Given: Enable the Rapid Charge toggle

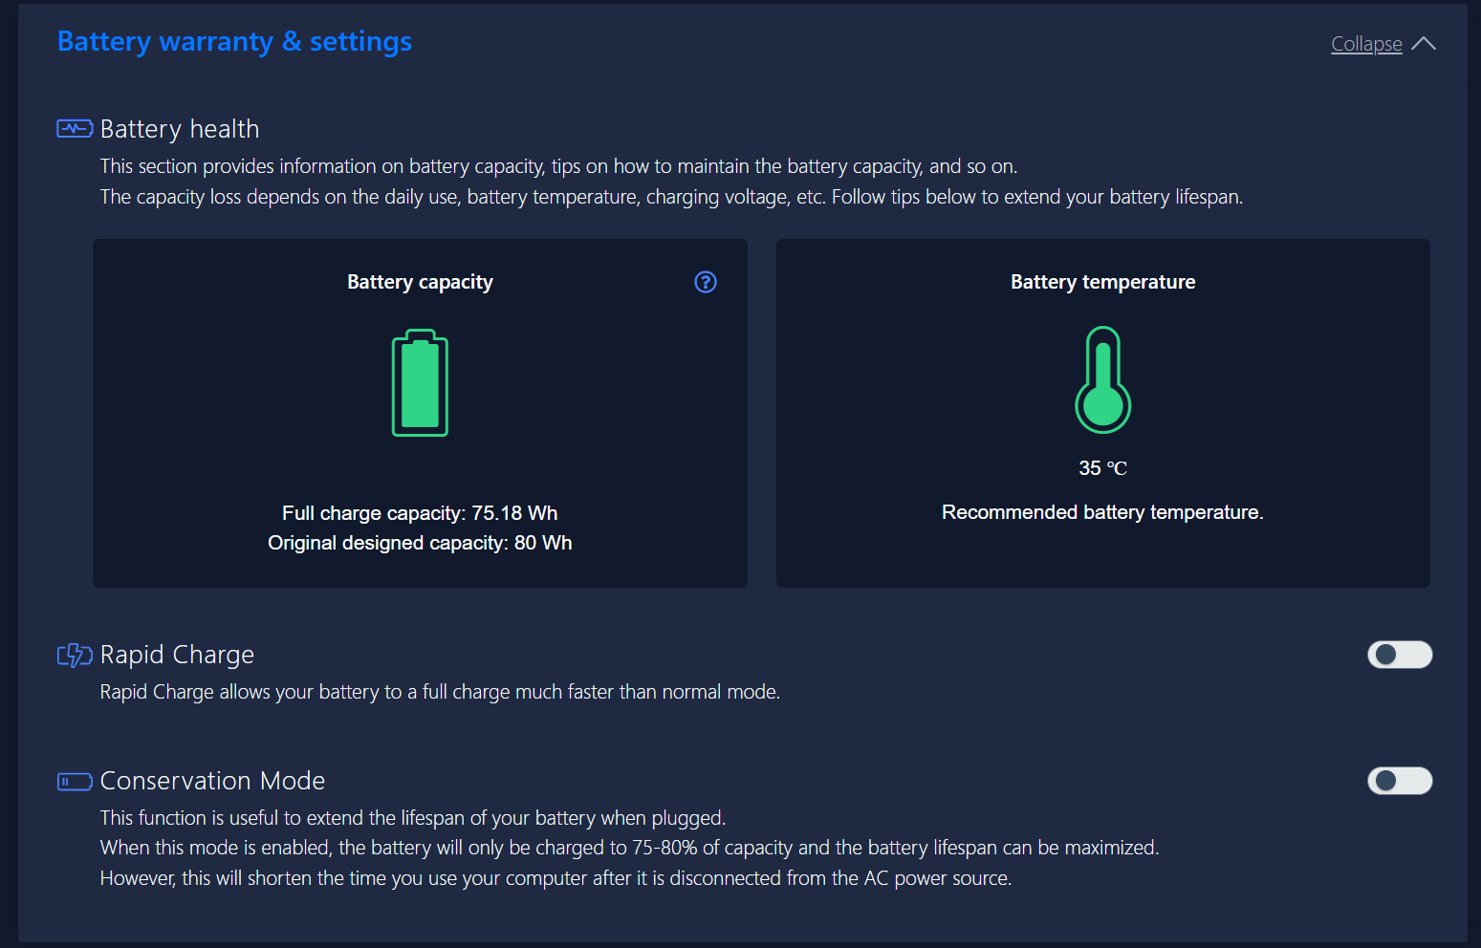Looking at the screenshot, I should tap(1400, 655).
